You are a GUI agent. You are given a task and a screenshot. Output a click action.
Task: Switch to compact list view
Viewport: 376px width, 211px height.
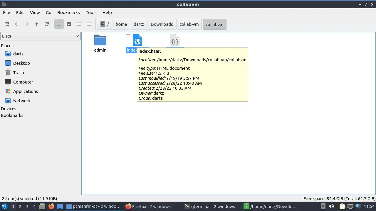click(79, 24)
